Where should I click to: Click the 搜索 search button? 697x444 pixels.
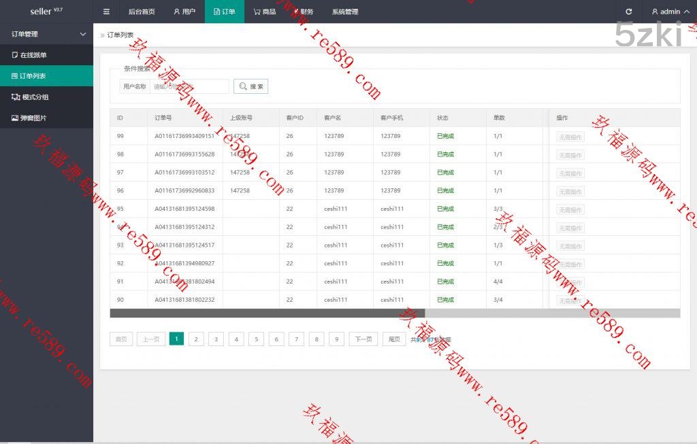pyautogui.click(x=250, y=86)
